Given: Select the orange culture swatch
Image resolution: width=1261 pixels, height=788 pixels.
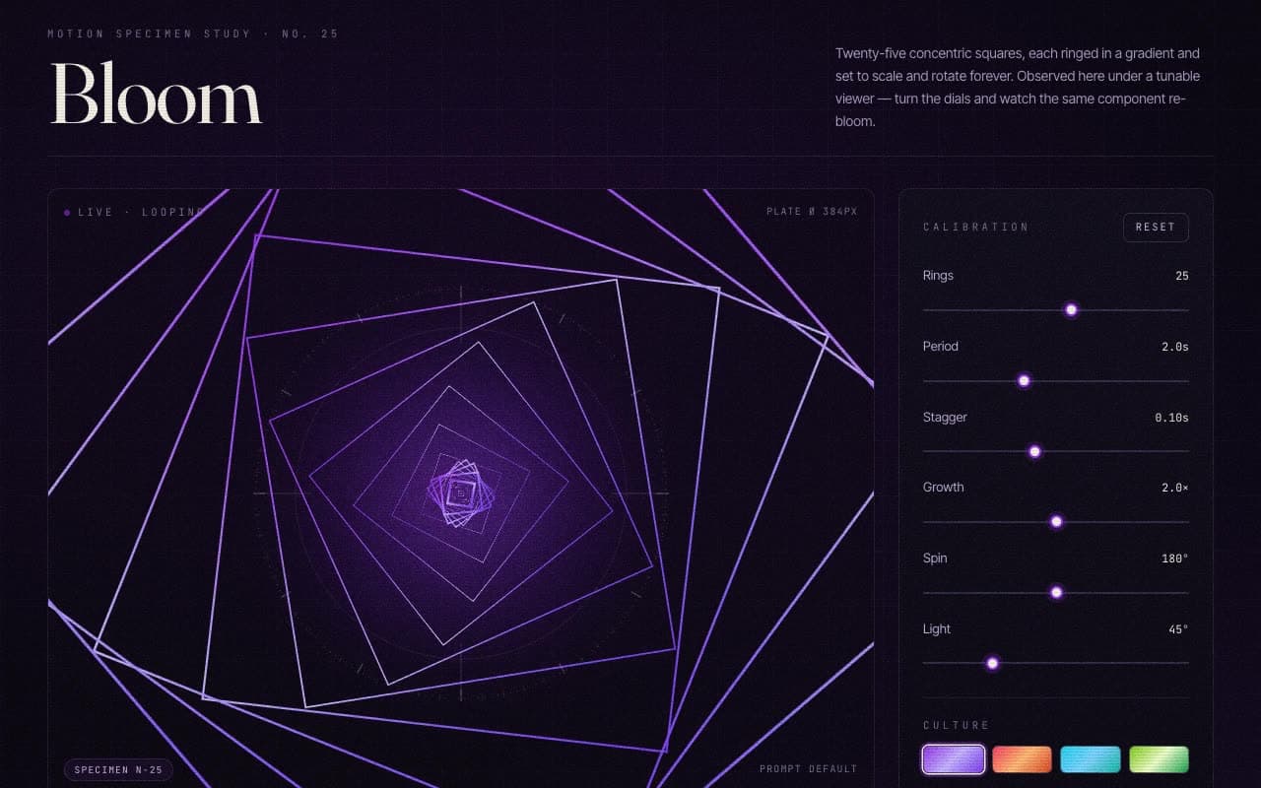Looking at the screenshot, I should pos(1022,759).
